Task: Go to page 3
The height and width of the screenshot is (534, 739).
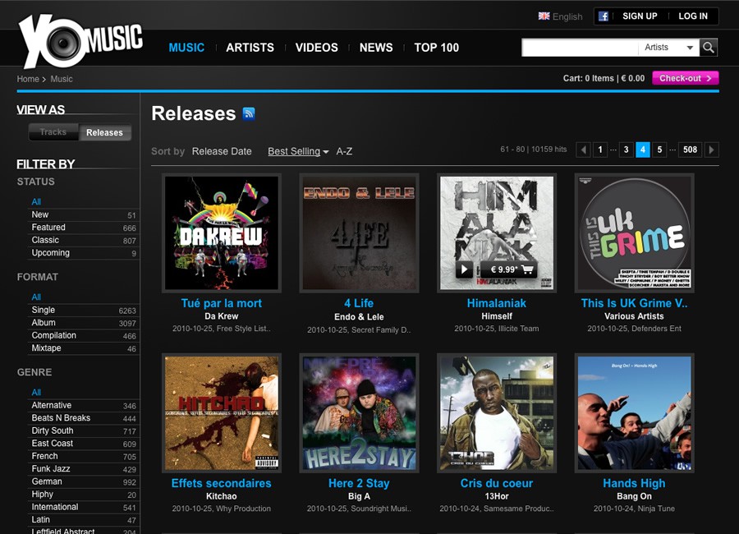Action: [x=626, y=150]
